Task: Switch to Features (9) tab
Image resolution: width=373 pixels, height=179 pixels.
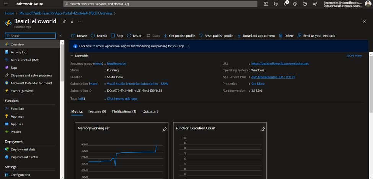Action: tap(97, 111)
